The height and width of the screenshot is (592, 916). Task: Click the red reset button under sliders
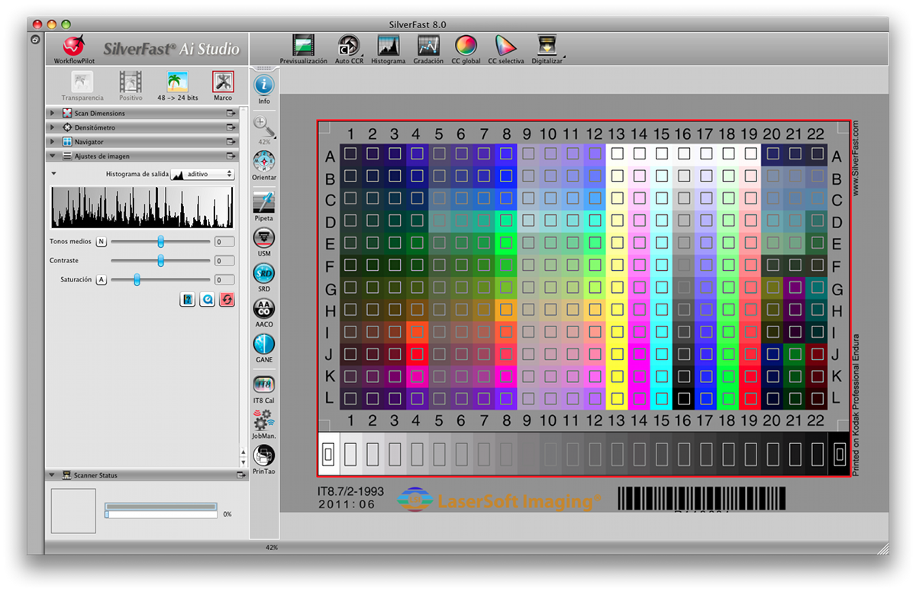pos(227,300)
